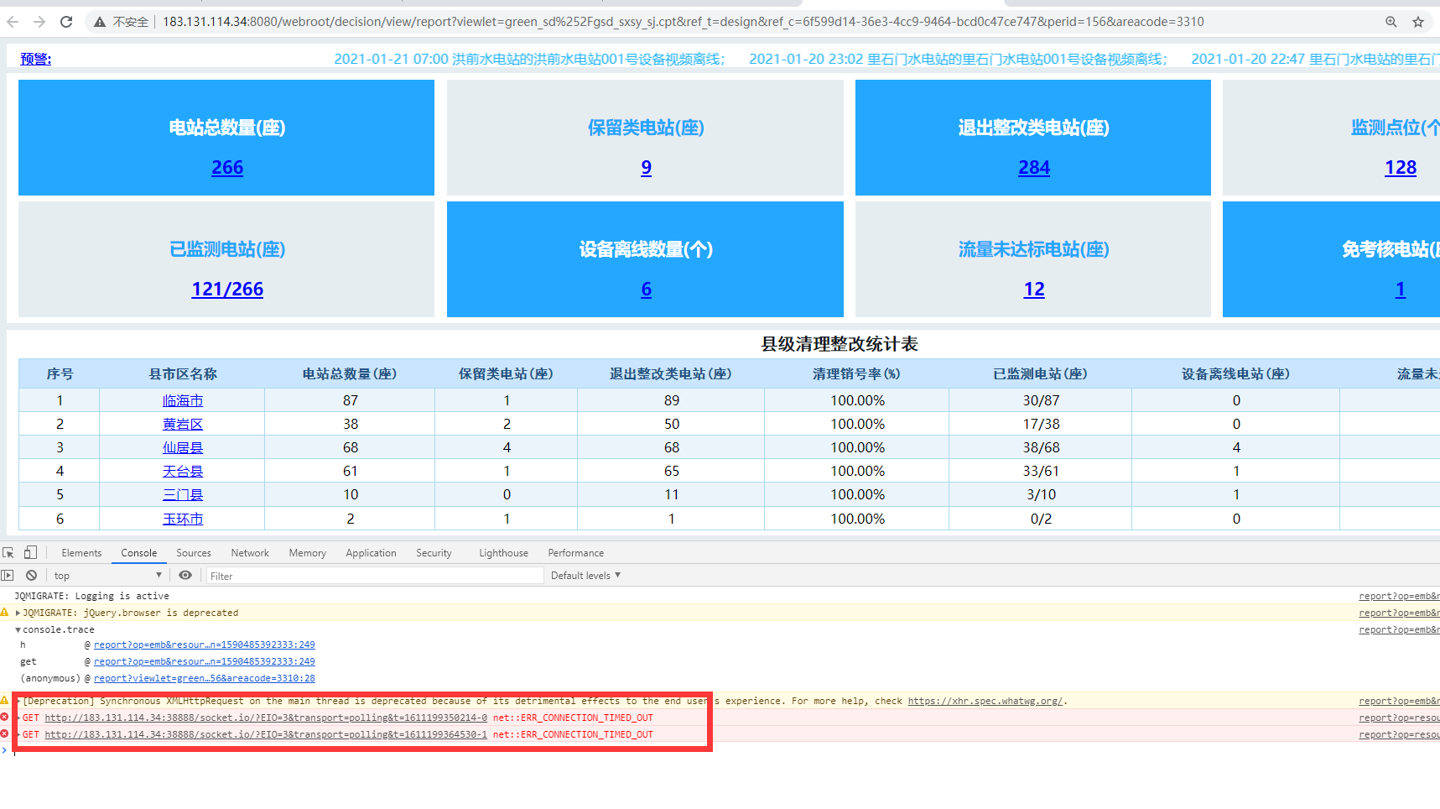
Task: Open 设备离线数量 value 6 link
Action: (x=646, y=290)
